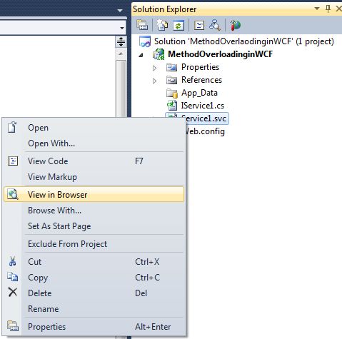This screenshot has width=342, height=339.
Task: Open the editor member combo box dropdown
Action: pyautogui.click(x=122, y=28)
